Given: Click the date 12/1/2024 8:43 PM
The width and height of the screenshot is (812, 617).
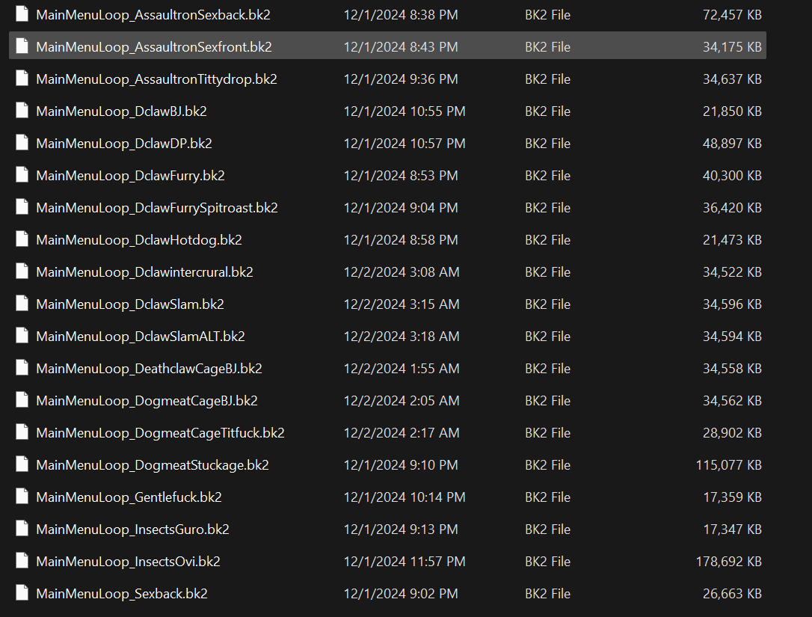Looking at the screenshot, I should (401, 47).
